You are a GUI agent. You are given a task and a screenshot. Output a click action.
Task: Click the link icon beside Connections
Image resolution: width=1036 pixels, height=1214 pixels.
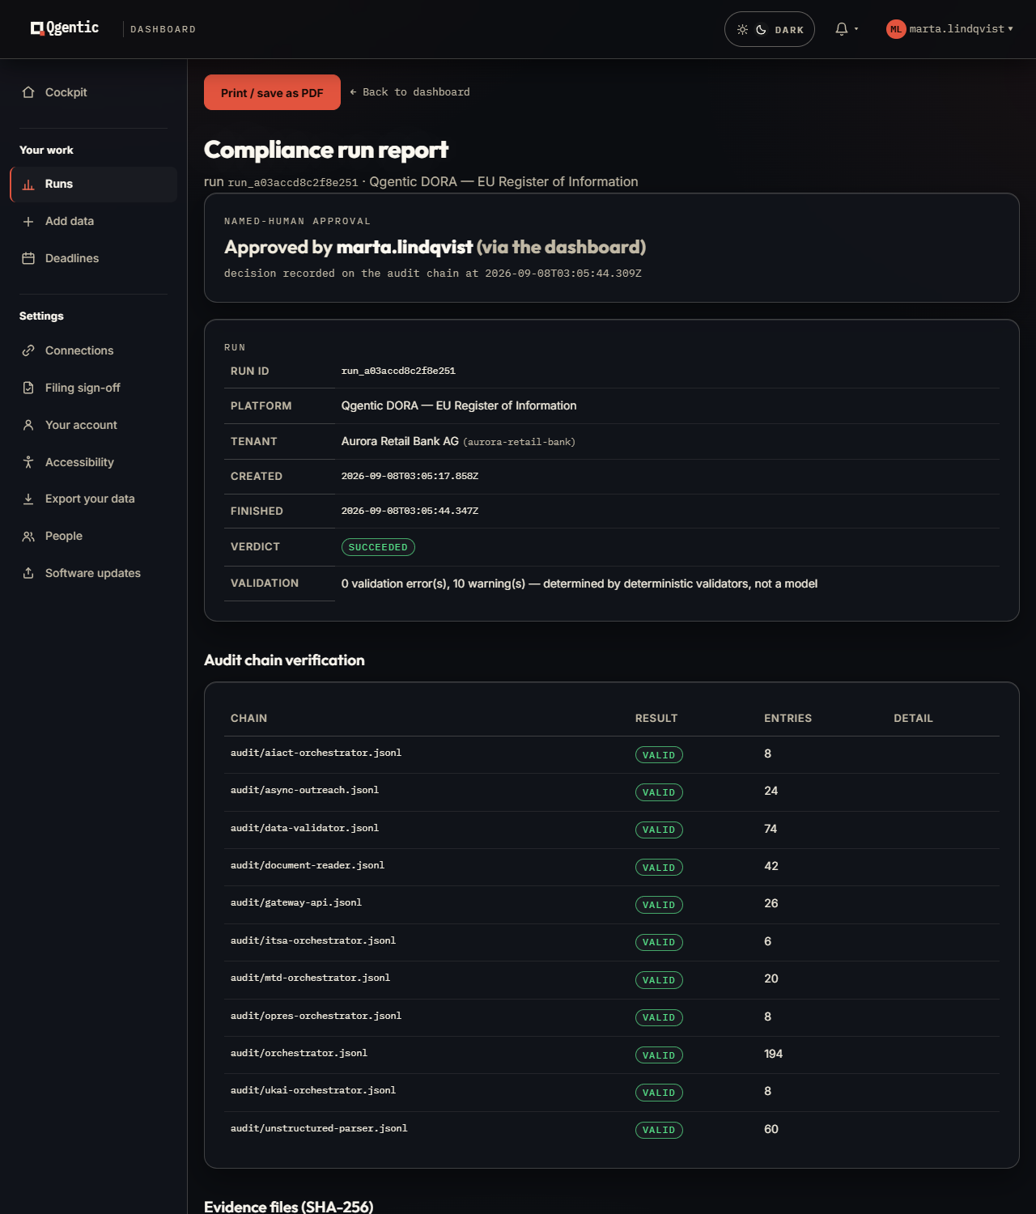(28, 351)
